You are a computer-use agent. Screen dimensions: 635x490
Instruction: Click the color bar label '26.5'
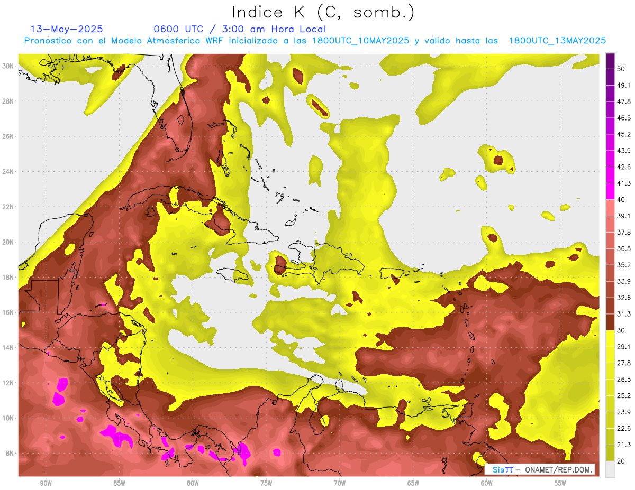click(624, 379)
